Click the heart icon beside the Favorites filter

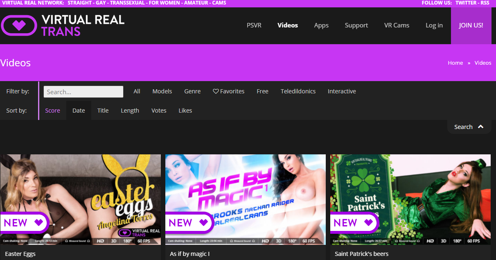coord(216,91)
